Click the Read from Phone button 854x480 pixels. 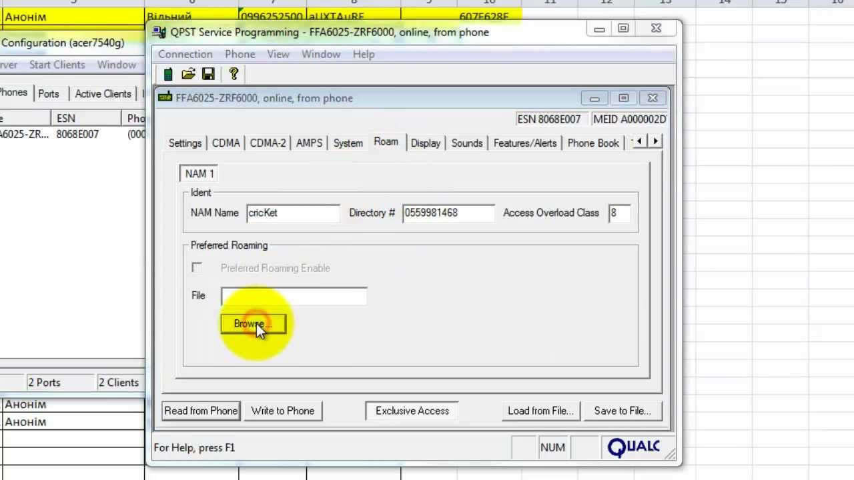coord(201,411)
